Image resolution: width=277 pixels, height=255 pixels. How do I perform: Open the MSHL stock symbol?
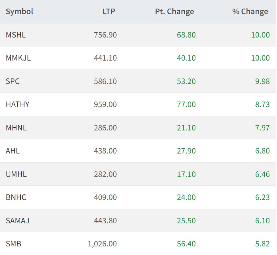(16, 35)
